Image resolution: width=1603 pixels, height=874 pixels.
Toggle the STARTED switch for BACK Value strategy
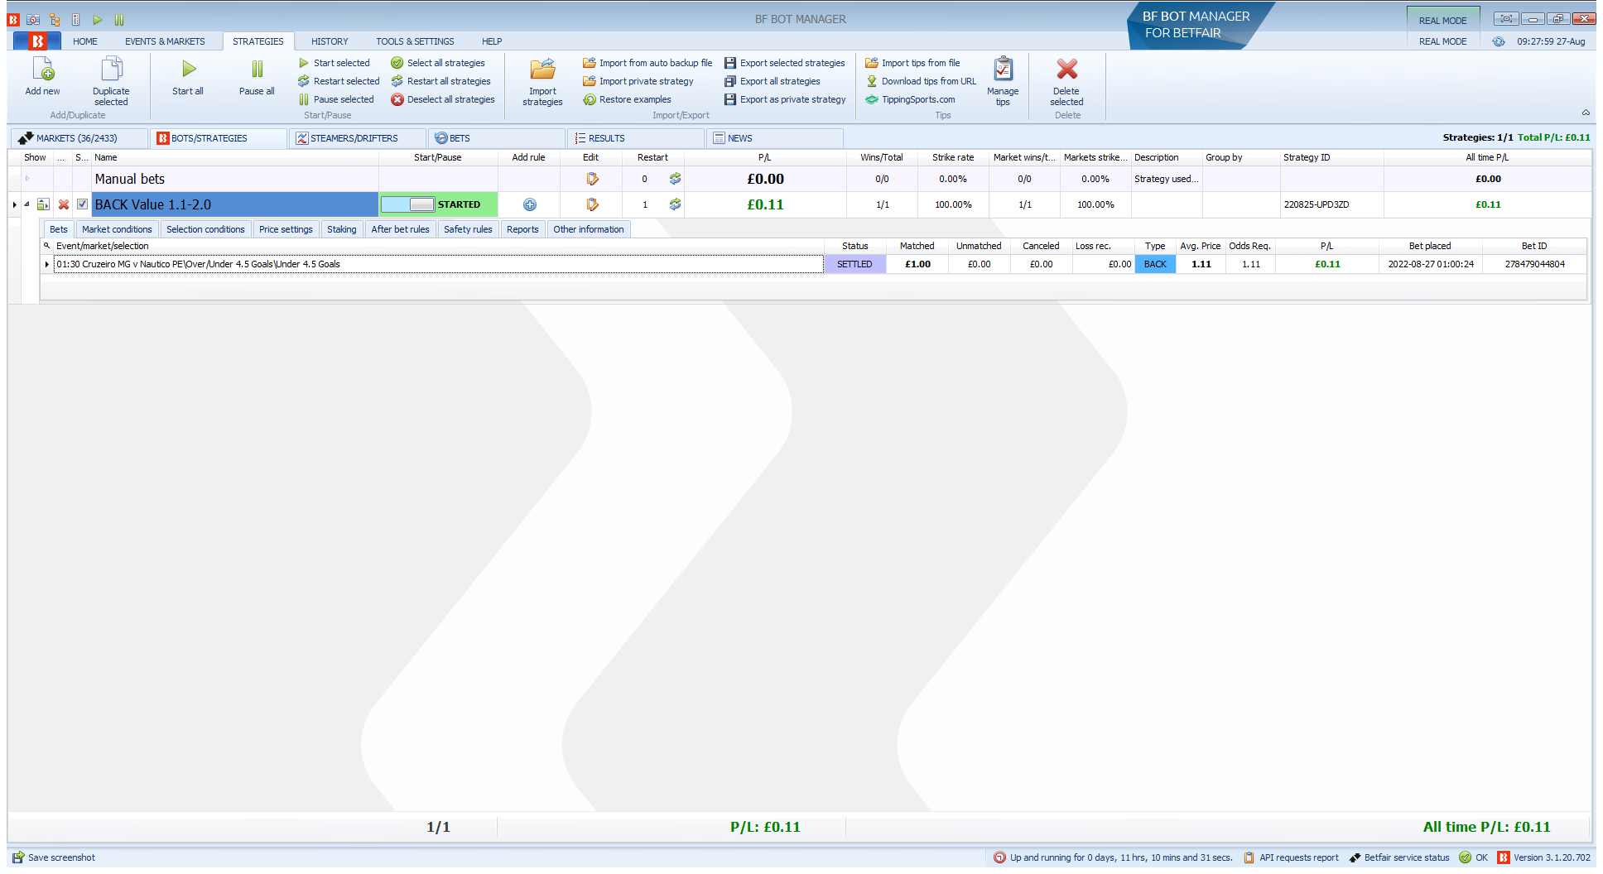click(407, 204)
